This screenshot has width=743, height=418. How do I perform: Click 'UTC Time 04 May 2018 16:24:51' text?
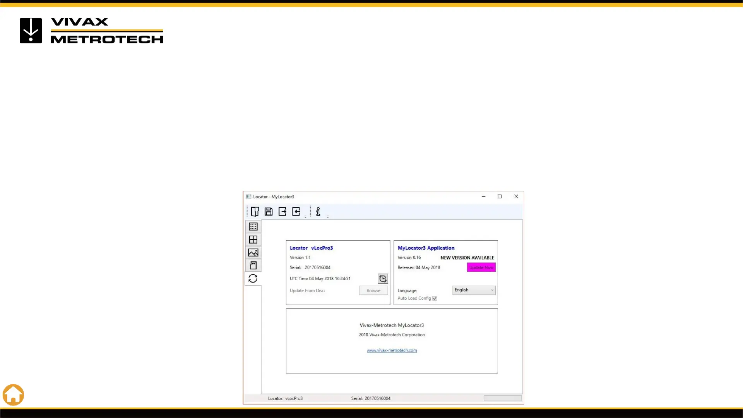pyautogui.click(x=320, y=279)
